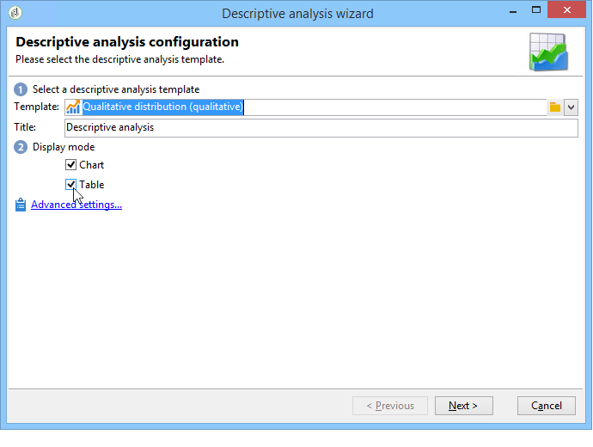The image size is (593, 447).
Task: Select the Qualitative distribution template text
Action: pyautogui.click(x=163, y=107)
